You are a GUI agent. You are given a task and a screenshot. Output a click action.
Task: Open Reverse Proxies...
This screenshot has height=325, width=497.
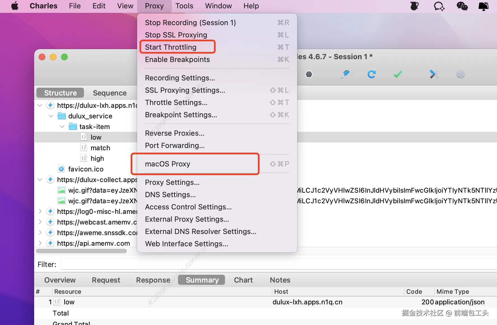pos(217,133)
